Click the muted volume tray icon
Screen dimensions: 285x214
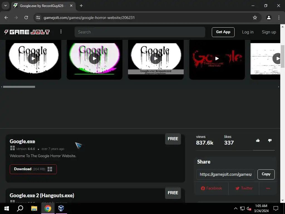point(249,208)
